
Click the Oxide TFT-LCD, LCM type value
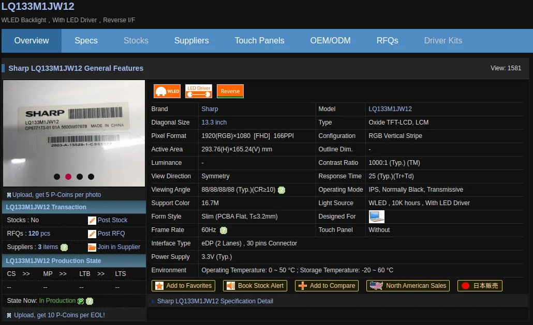pos(398,122)
